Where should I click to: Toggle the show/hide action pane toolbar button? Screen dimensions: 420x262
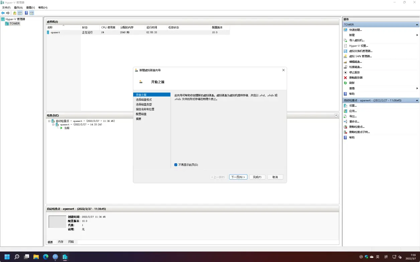[x=31, y=13]
